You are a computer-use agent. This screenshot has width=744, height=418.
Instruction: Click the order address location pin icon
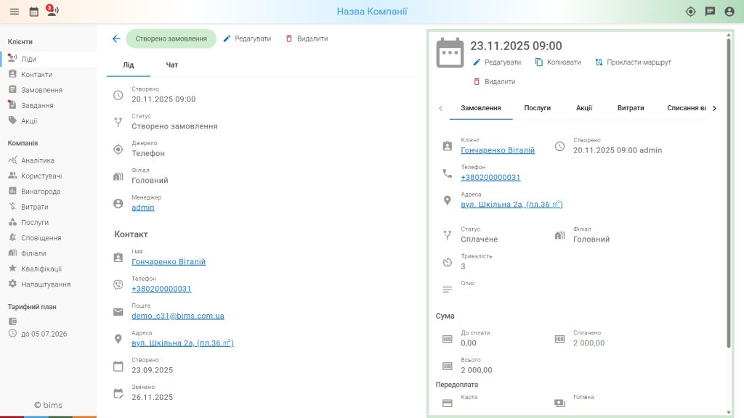click(448, 200)
